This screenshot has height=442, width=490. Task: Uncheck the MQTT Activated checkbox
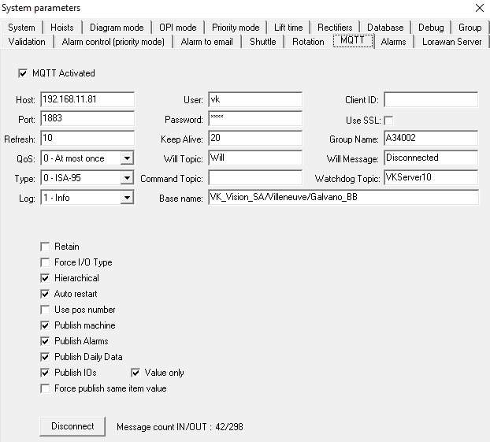tap(22, 73)
